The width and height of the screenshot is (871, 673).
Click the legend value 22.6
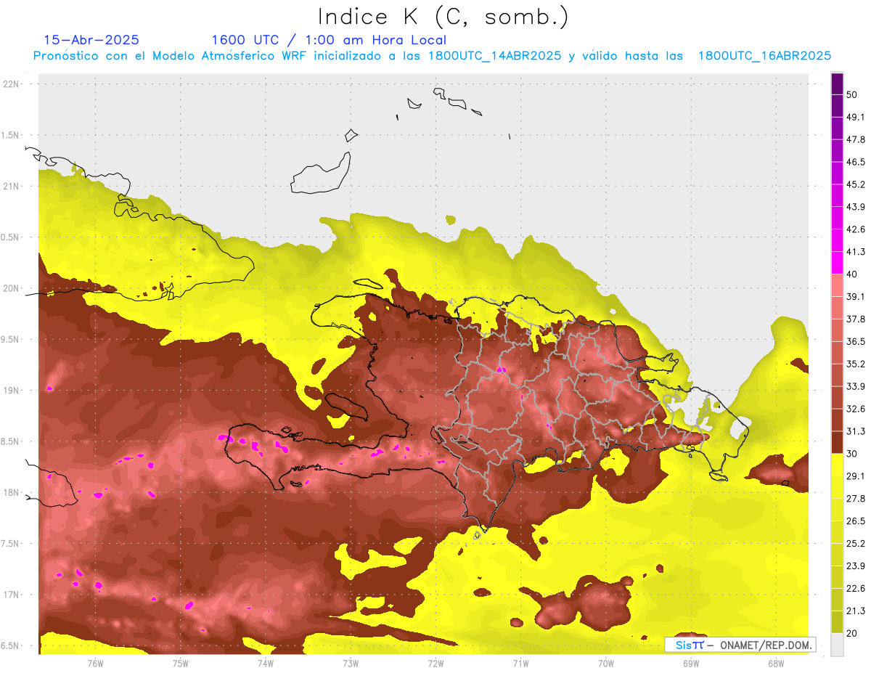856,589
